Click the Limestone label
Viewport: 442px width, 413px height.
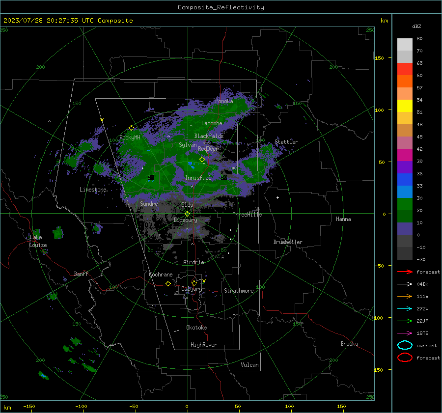click(93, 190)
